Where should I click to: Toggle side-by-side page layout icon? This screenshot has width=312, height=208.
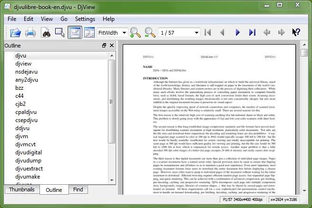pyautogui.click(x=89, y=32)
